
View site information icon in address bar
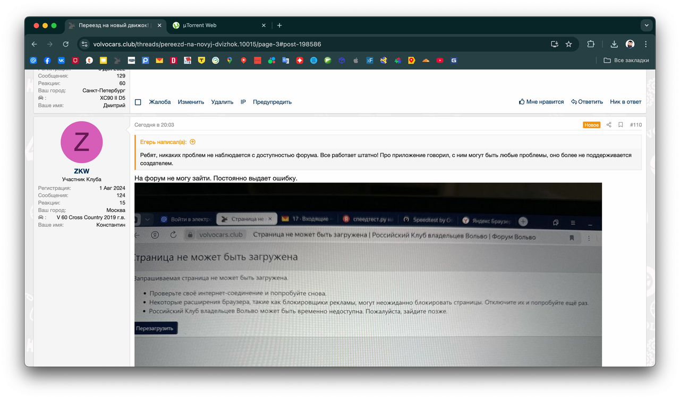pyautogui.click(x=84, y=44)
